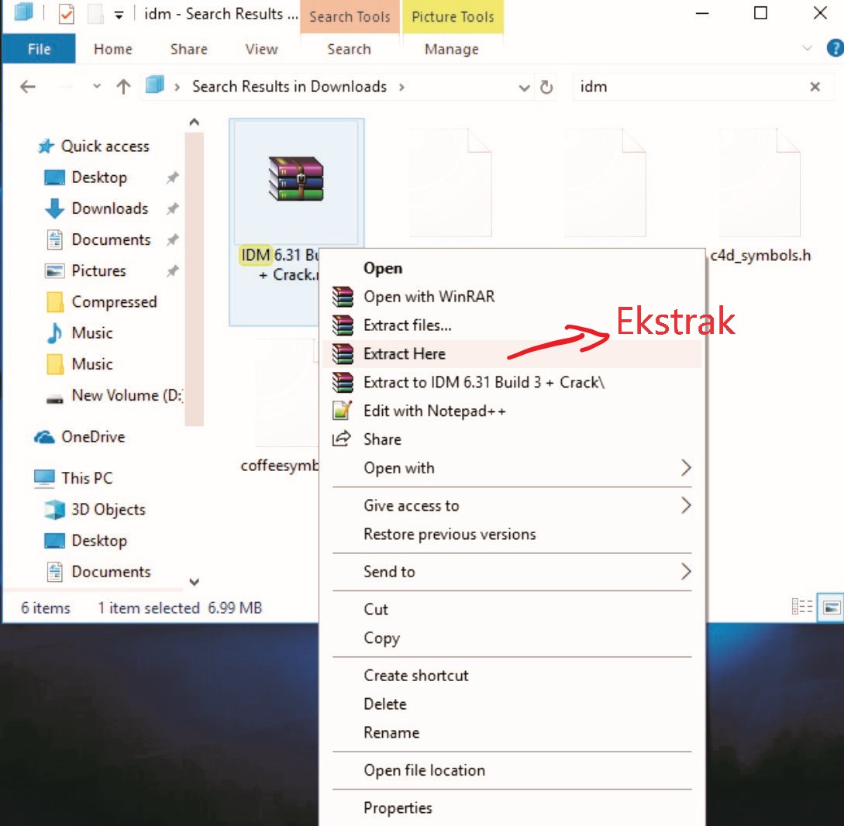Go up one folder level arrow
The width and height of the screenshot is (844, 826).
pos(123,87)
